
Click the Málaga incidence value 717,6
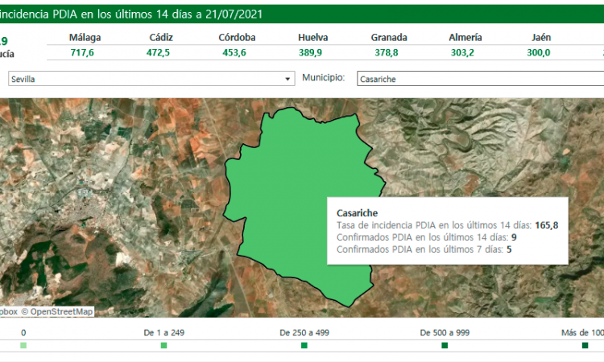pos(85,52)
